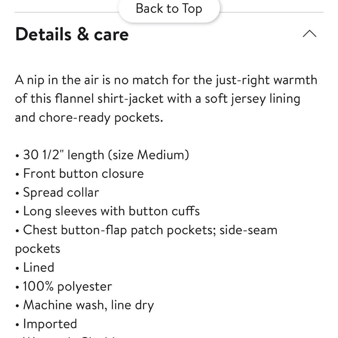Click the horizontal divider line near the top
The width and height of the screenshot is (338, 338).
click(169, 13)
